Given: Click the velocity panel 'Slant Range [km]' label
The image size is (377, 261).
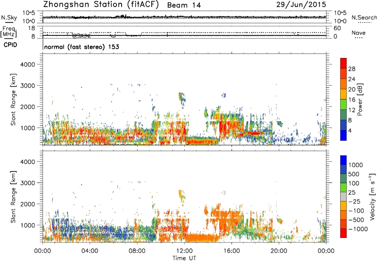Looking at the screenshot, I should coord(13,196).
